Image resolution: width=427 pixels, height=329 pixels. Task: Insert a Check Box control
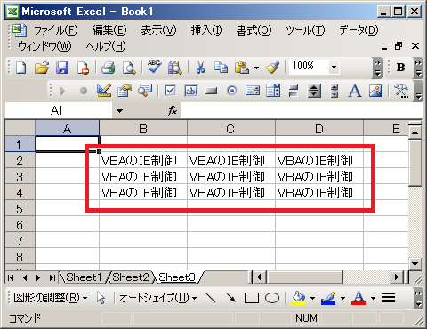[170, 91]
